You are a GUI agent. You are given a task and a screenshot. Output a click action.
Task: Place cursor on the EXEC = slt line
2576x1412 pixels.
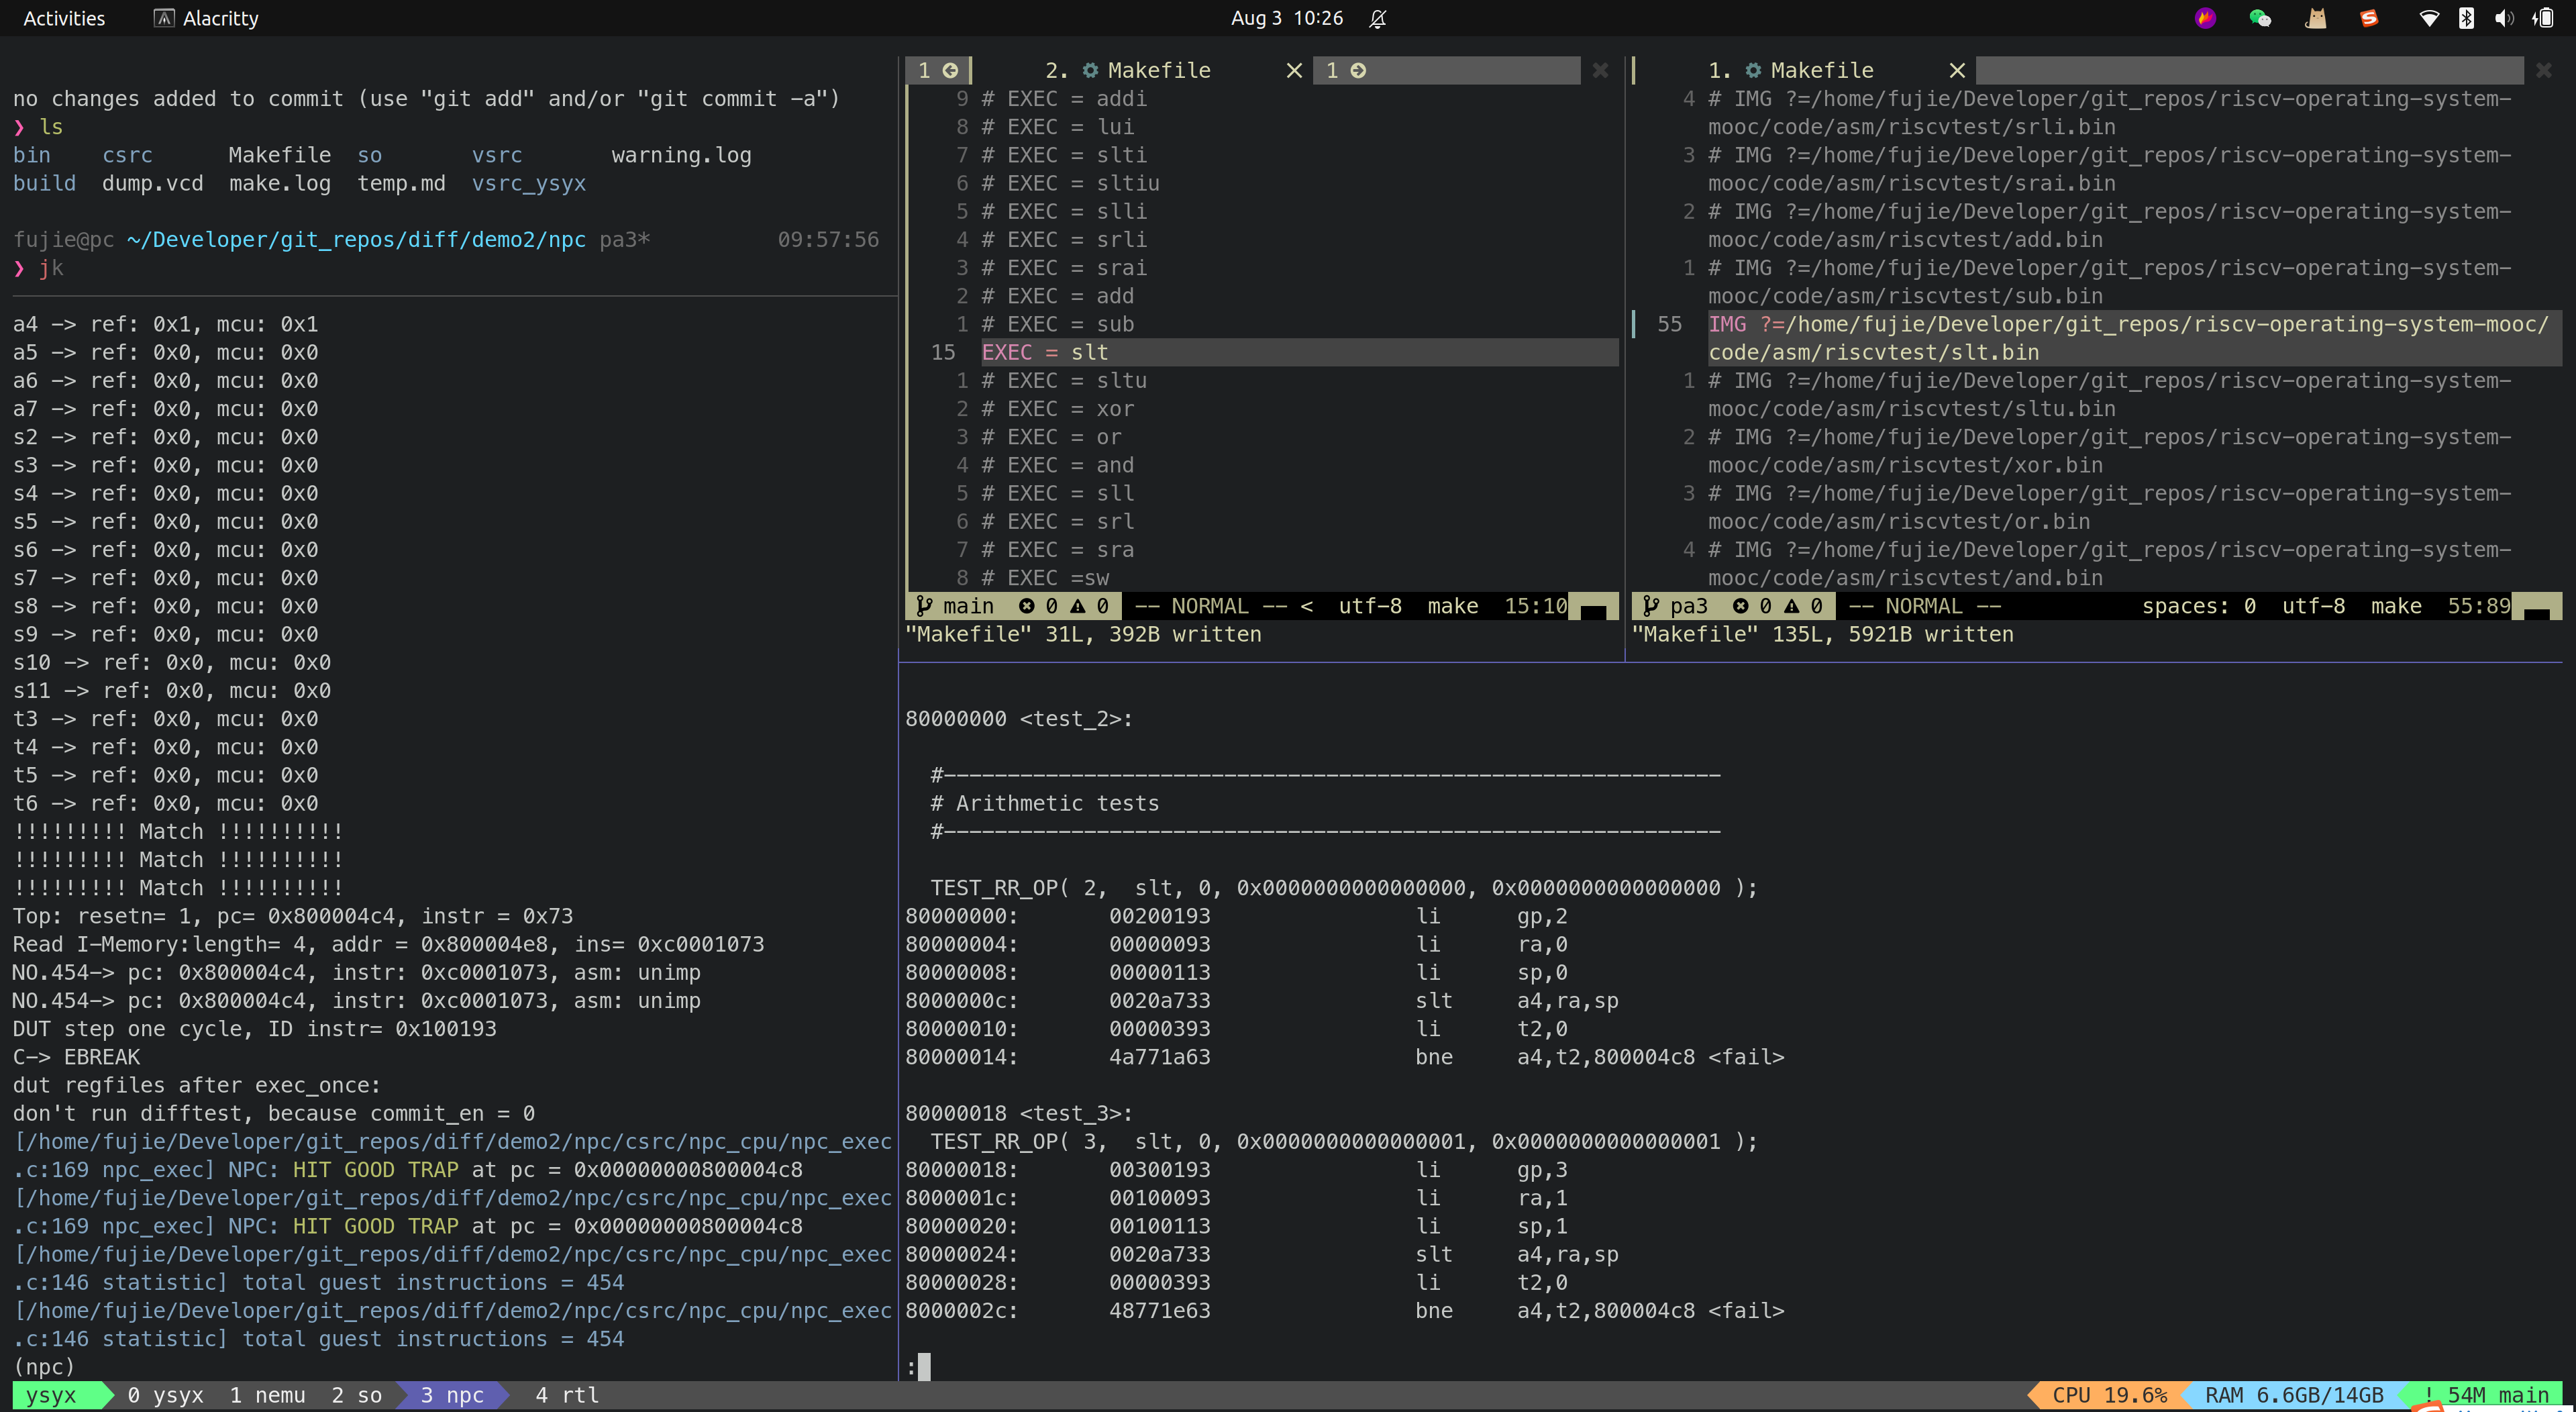(1299, 352)
